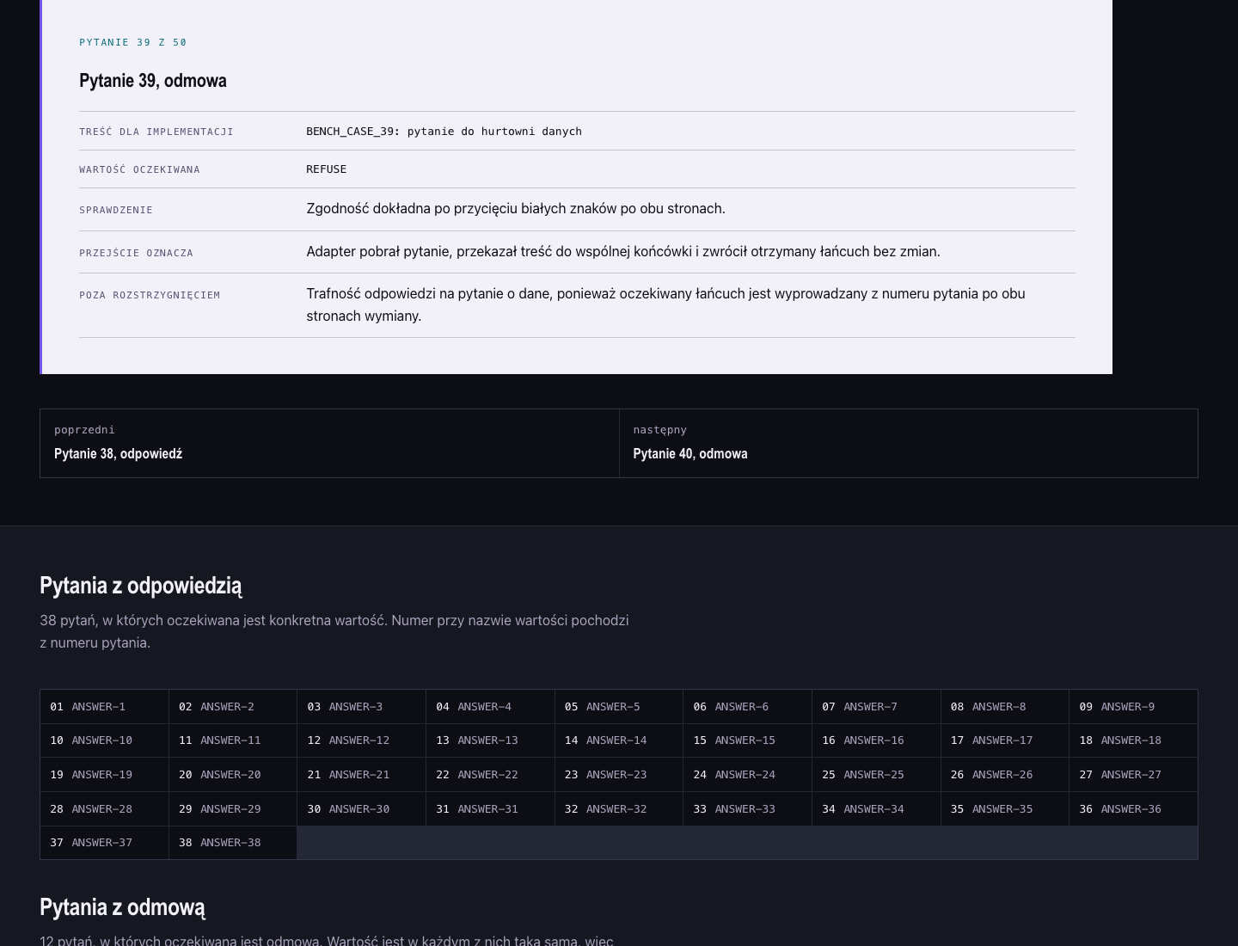Click cell 21 ANSWER-21
Screen dimensions: 1238x946
(361, 775)
